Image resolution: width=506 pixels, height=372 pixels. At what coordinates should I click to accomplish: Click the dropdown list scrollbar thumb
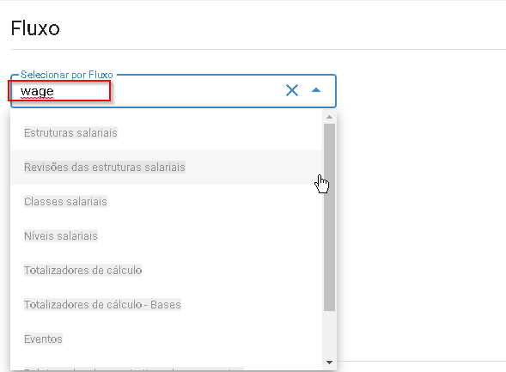330,217
